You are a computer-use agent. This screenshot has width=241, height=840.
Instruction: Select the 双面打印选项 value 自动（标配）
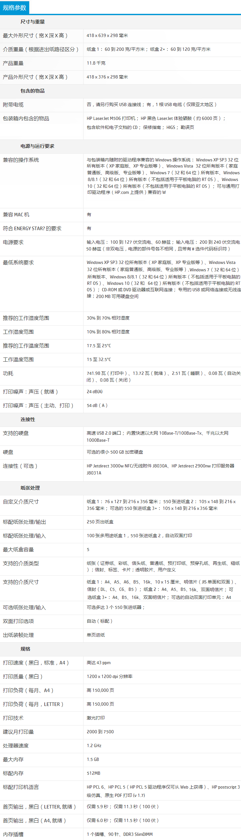[x=100, y=621]
